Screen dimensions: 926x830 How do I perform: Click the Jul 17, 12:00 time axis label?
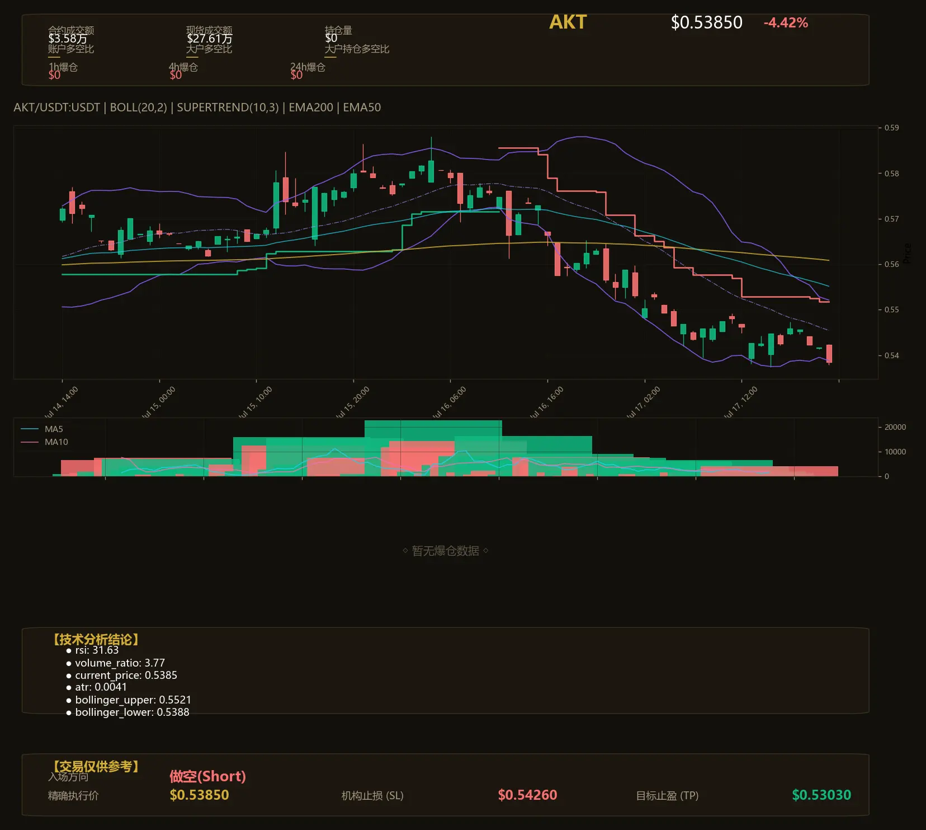point(741,403)
